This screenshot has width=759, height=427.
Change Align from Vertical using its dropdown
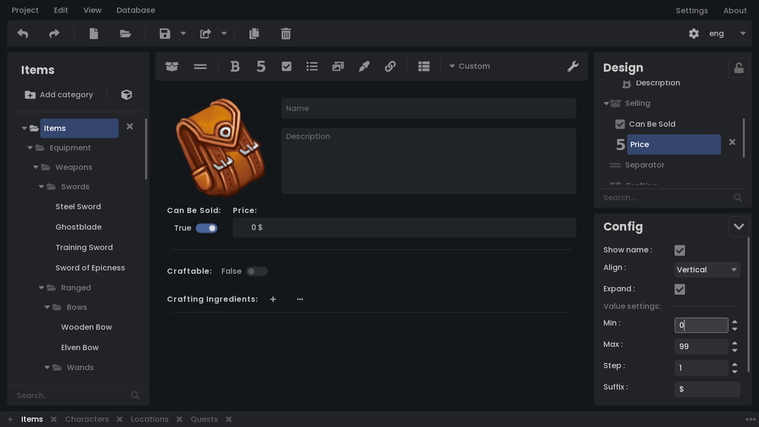click(707, 269)
